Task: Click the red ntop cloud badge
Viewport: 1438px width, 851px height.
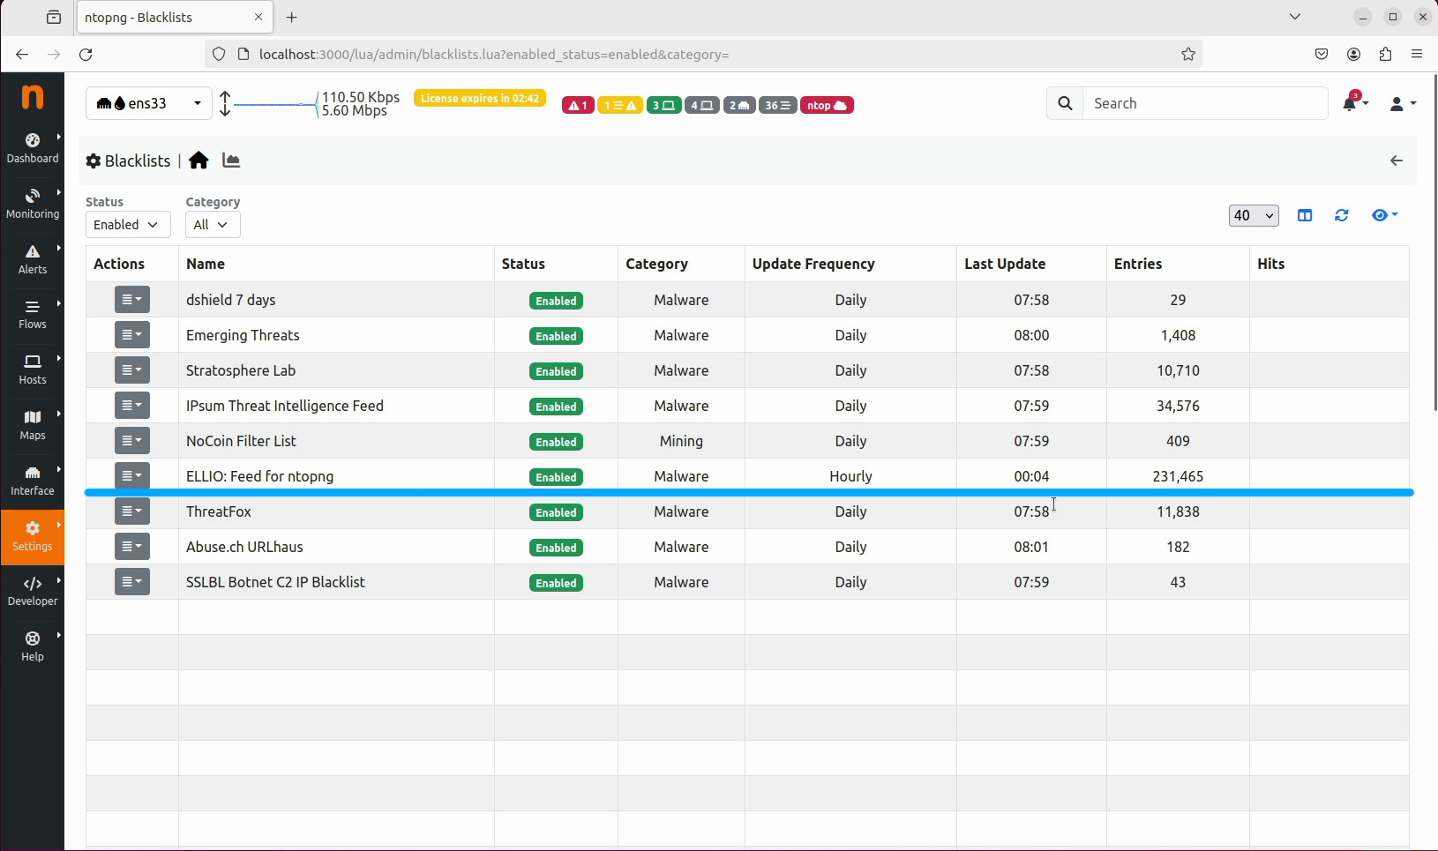Action: 827,105
